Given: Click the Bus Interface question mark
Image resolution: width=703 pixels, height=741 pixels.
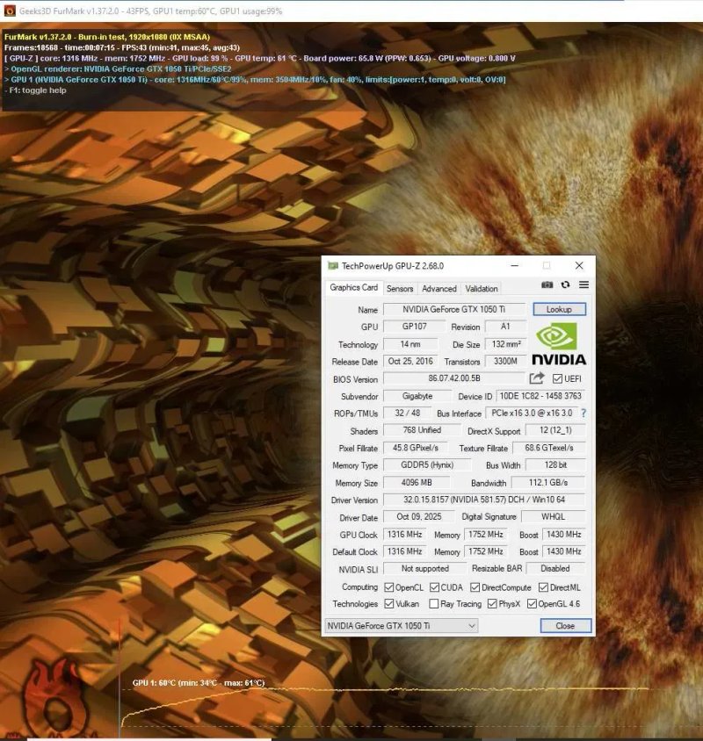Looking at the screenshot, I should (583, 413).
